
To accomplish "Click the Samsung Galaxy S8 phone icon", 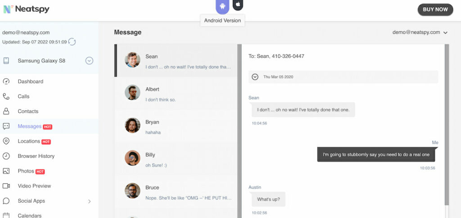I will 6,61.
